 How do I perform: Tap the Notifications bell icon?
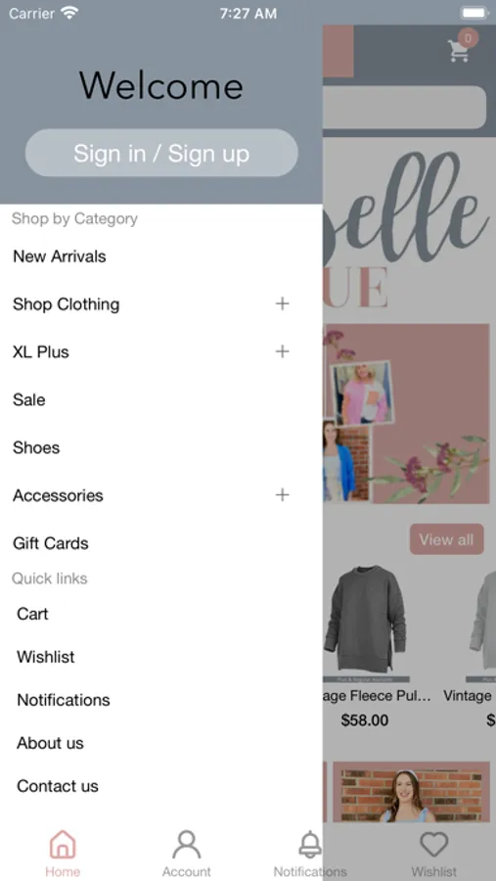tap(310, 845)
